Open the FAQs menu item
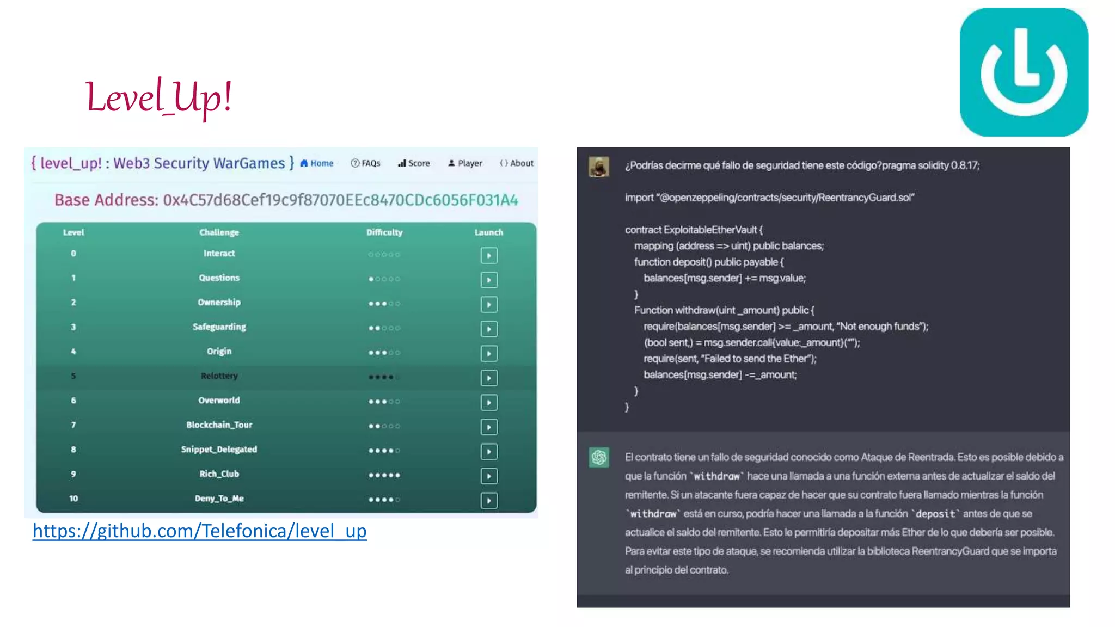 [x=365, y=163]
